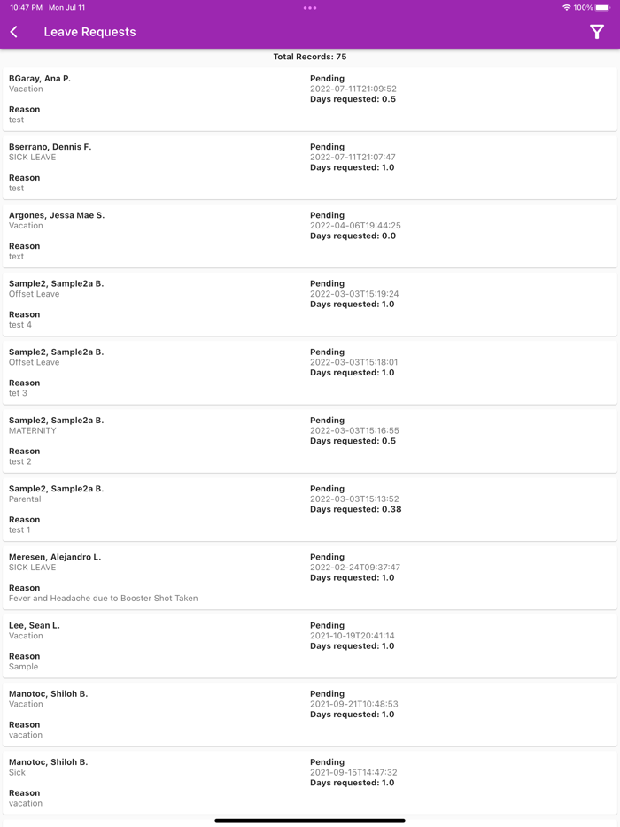Open Sample2 Offset Leave with reason tet 3
620x827 pixels.
(x=310, y=372)
